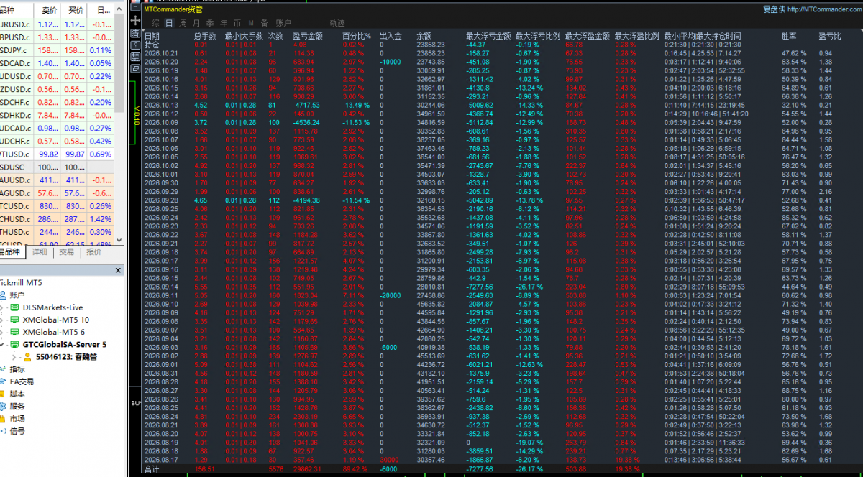Switch to the 季 quarterly tab
Image resolution: width=863 pixels, height=477 pixels.
coord(210,23)
